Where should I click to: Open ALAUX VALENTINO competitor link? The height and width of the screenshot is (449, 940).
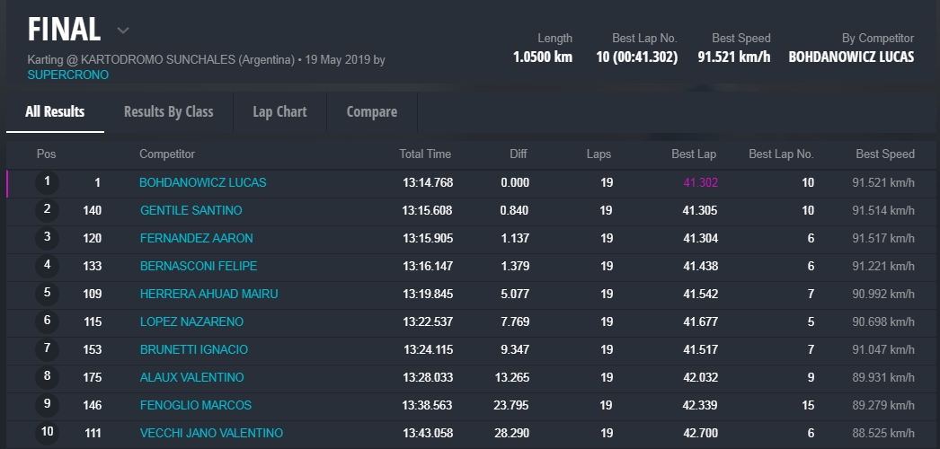(191, 377)
